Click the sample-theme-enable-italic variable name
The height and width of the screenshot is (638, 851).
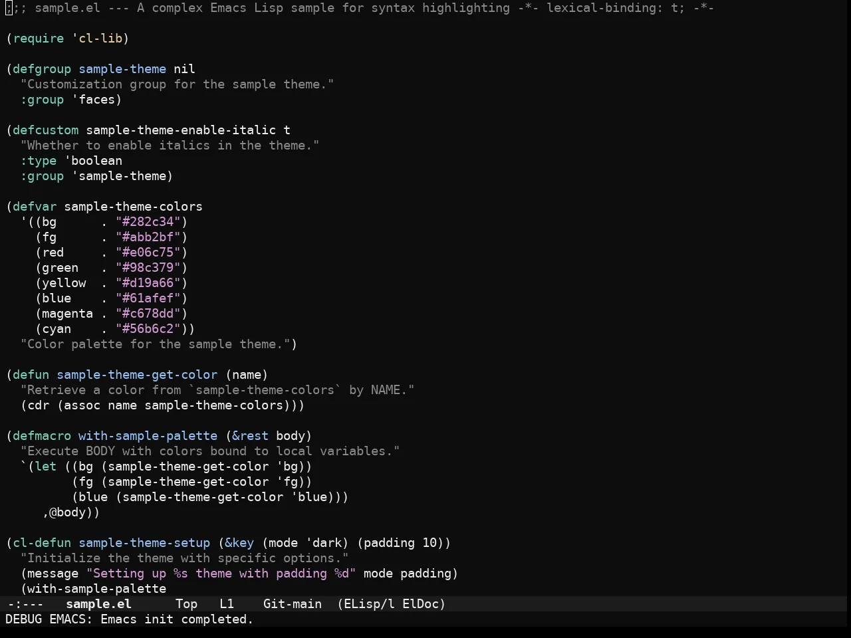(x=181, y=130)
